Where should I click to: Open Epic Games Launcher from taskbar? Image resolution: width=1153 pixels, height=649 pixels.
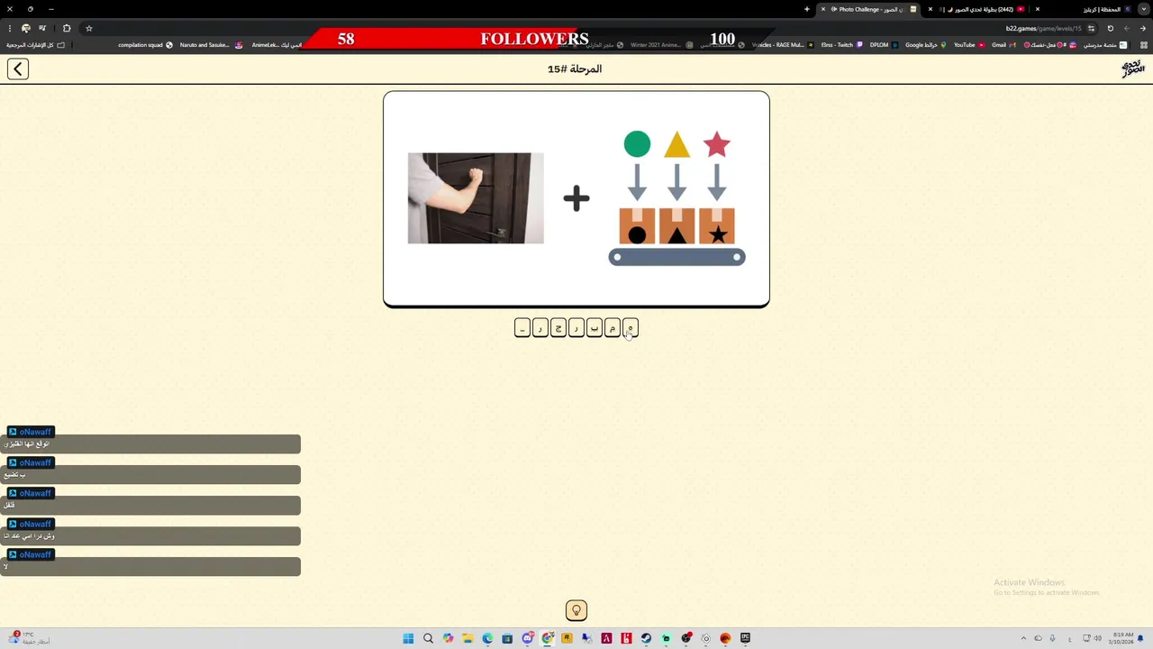[745, 638]
